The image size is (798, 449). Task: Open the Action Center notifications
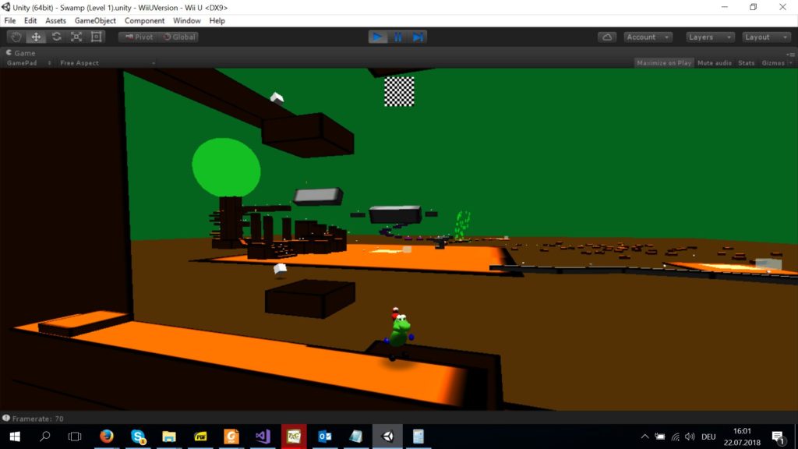pos(779,437)
